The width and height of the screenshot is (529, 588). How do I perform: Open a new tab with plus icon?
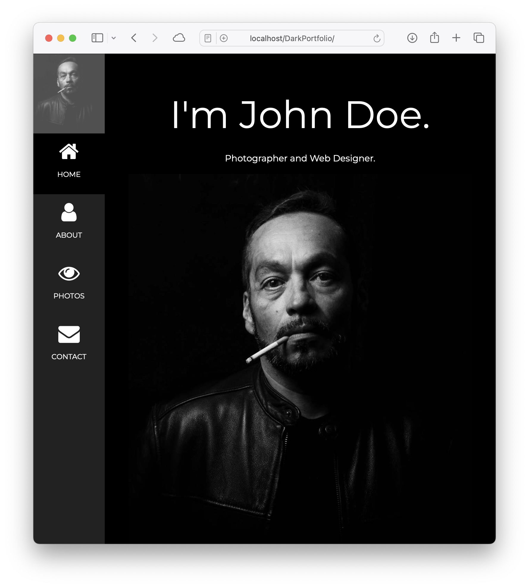(x=456, y=38)
